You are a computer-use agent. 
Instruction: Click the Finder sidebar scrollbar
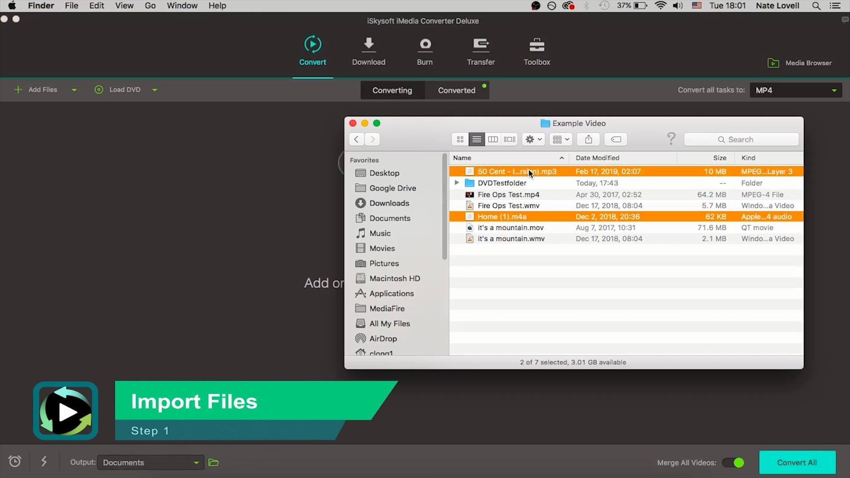coord(444,206)
